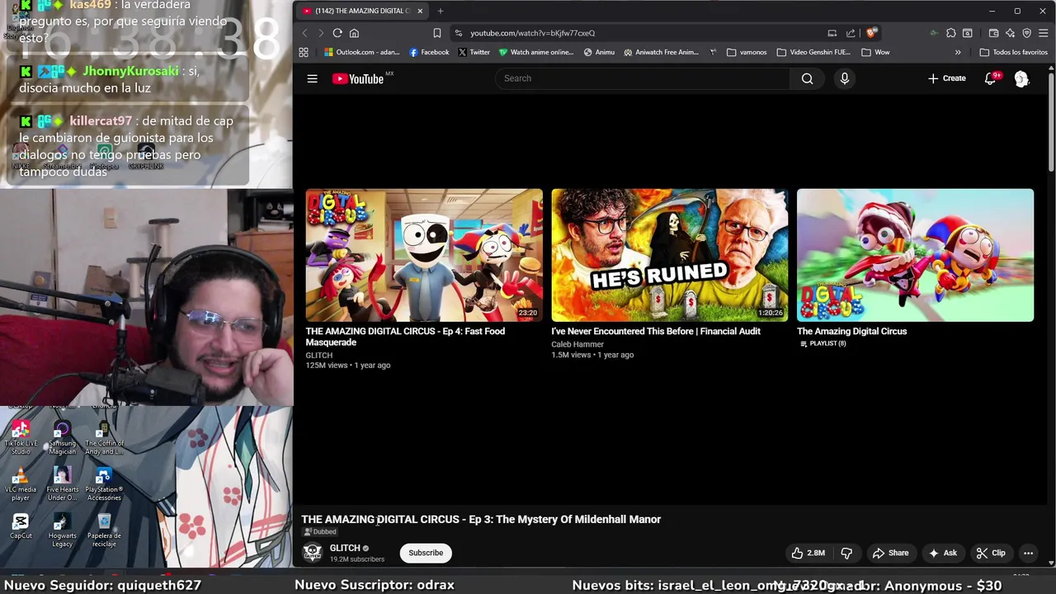Click the YouTube search magnifier button
Image resolution: width=1056 pixels, height=594 pixels.
click(x=807, y=78)
